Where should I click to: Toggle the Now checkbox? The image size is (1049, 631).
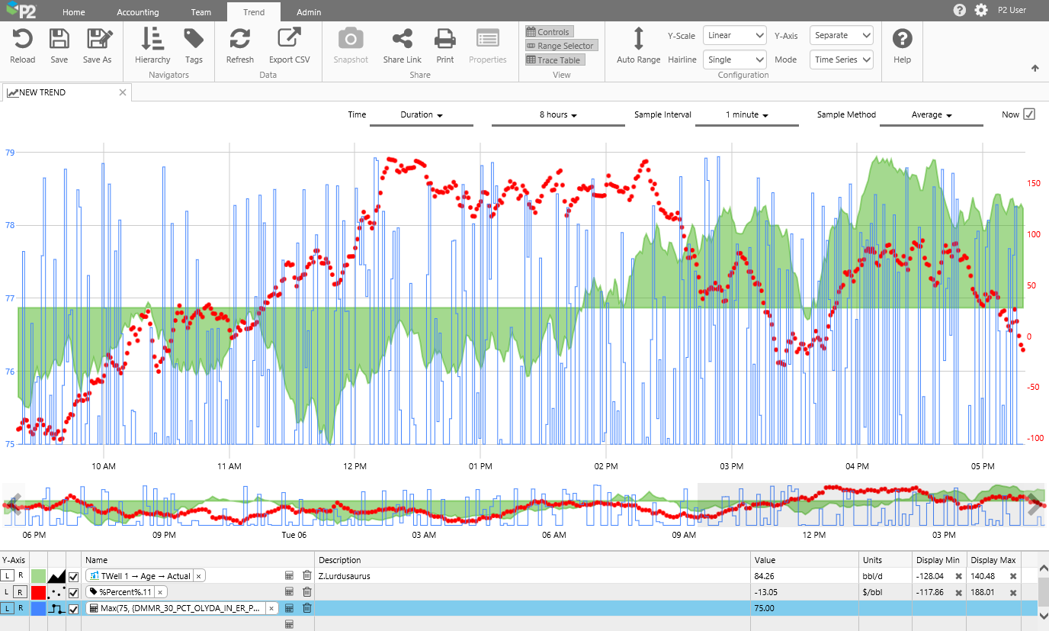(x=1029, y=114)
